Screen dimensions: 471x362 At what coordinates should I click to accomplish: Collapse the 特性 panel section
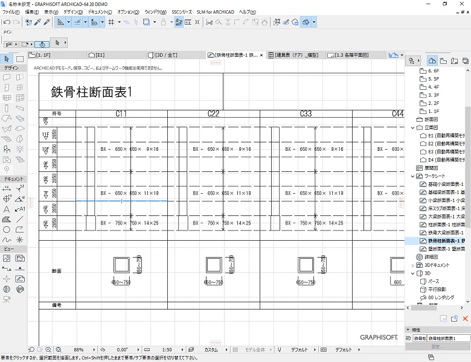408,329
